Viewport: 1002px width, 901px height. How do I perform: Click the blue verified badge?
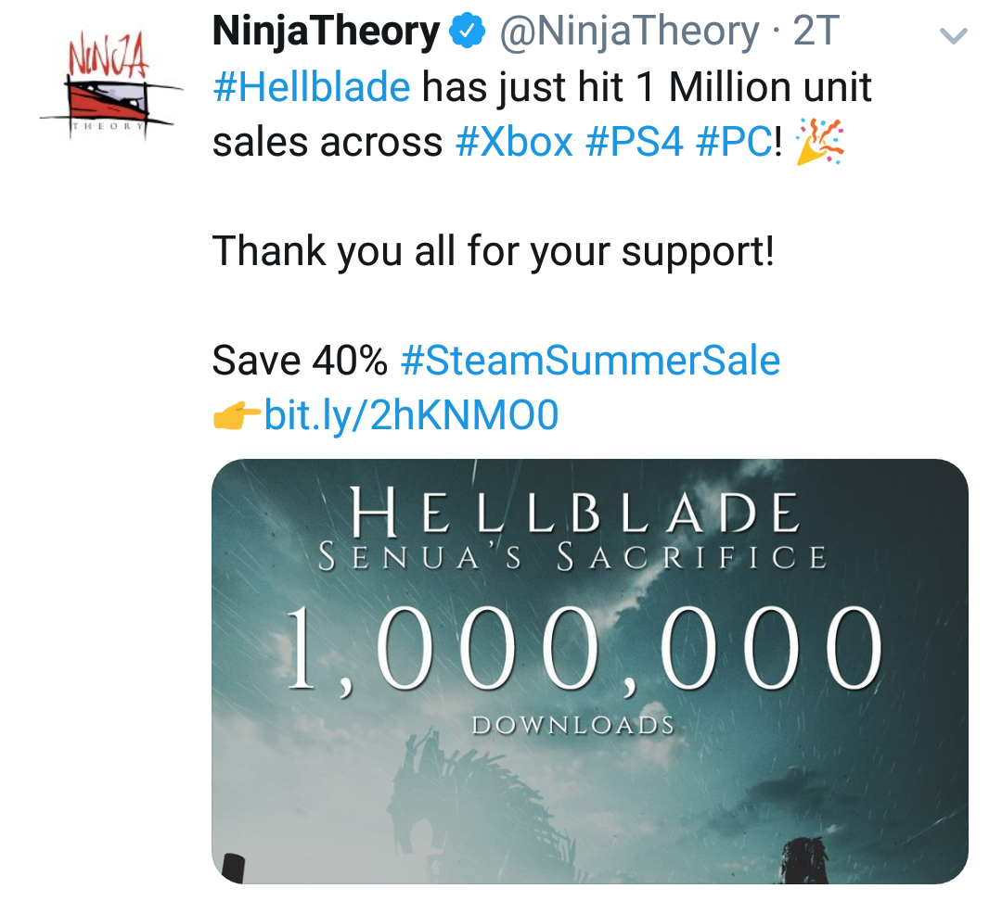coord(469,33)
